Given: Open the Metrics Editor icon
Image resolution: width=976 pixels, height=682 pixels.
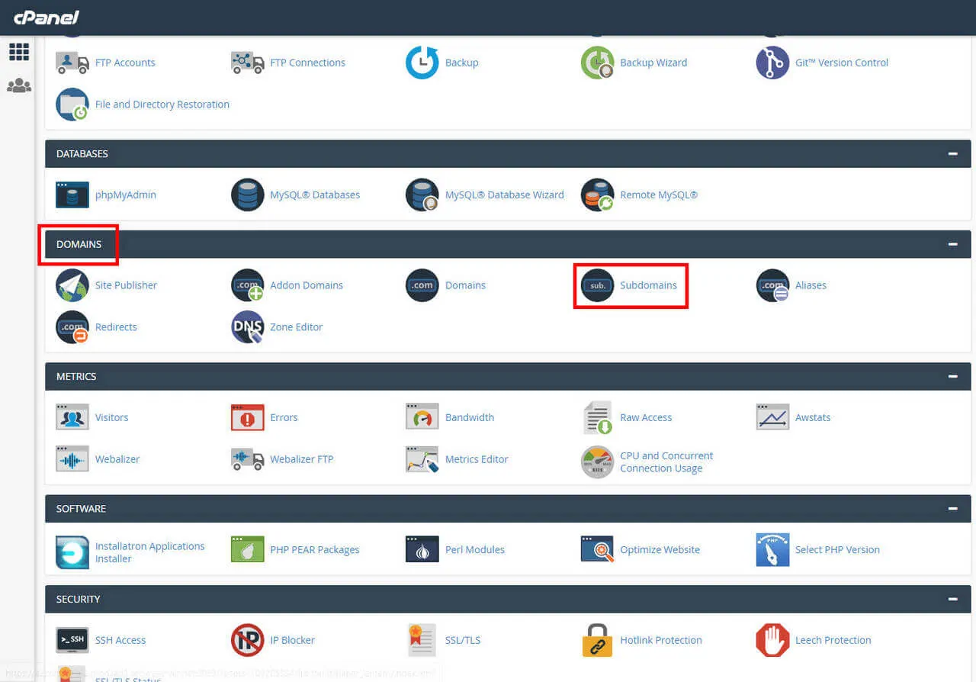Looking at the screenshot, I should (x=422, y=459).
